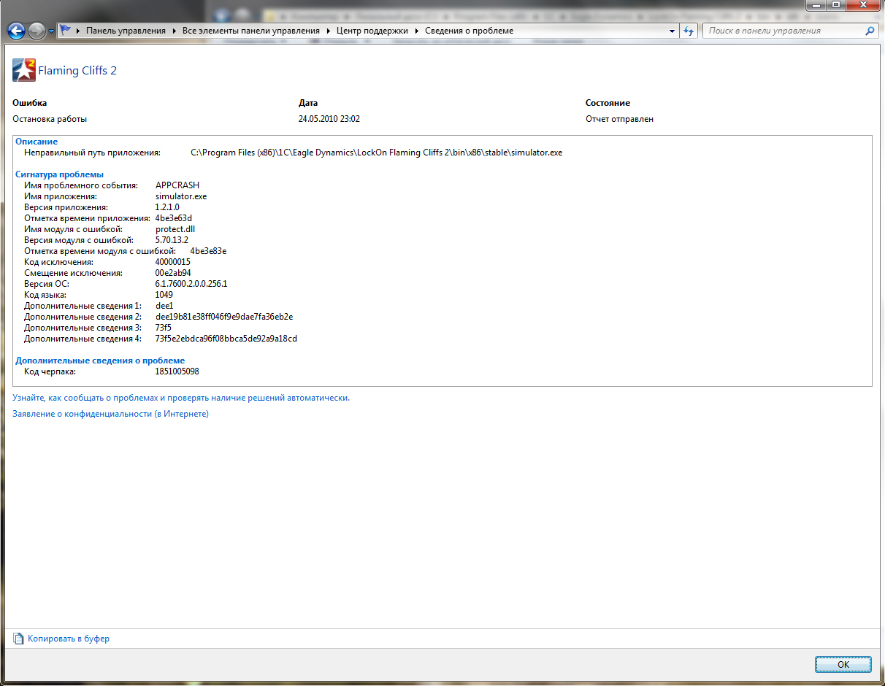Click the Forward navigation arrow button

[x=37, y=31]
